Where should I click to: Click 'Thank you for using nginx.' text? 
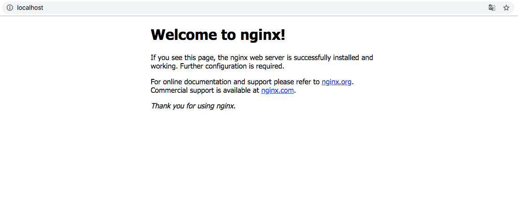[x=193, y=106]
